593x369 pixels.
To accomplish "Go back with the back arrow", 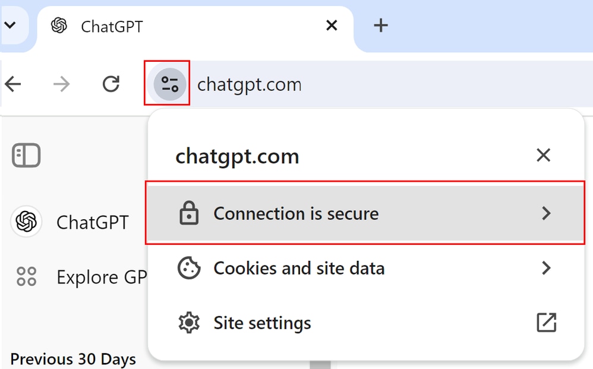I will coord(13,84).
